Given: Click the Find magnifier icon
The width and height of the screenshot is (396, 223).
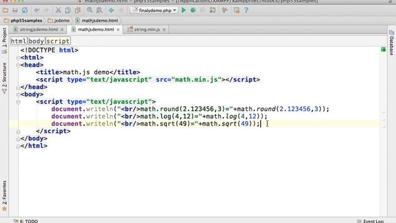Looking at the screenshot, I should 90,11.
